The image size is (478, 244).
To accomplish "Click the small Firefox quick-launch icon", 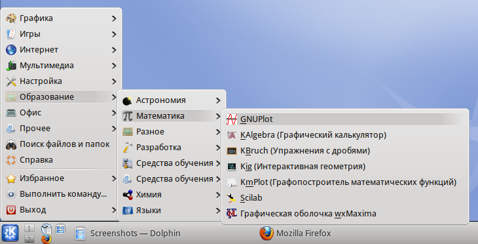I will click(46, 239).
